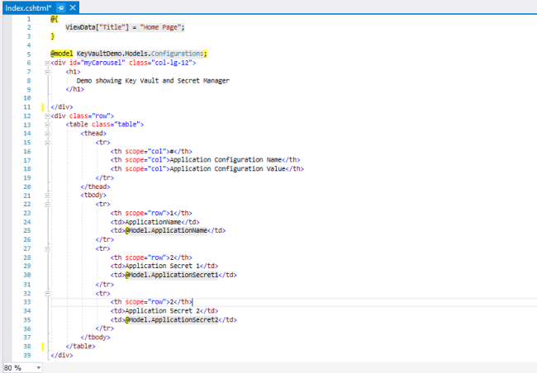Image resolution: width=537 pixels, height=373 pixels.
Task: Collapse the tr block on line 22
Action: [48, 205]
